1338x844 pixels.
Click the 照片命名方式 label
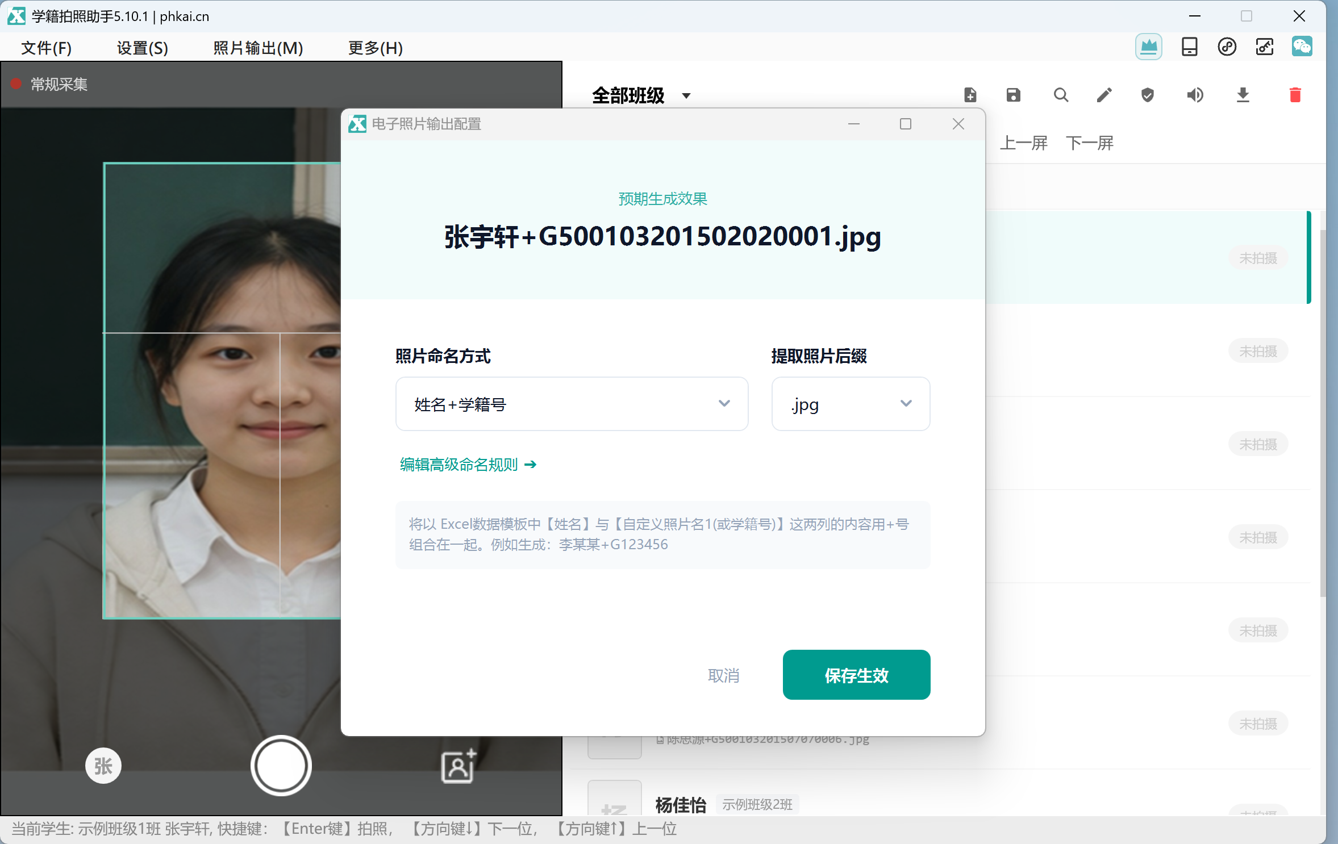point(443,356)
